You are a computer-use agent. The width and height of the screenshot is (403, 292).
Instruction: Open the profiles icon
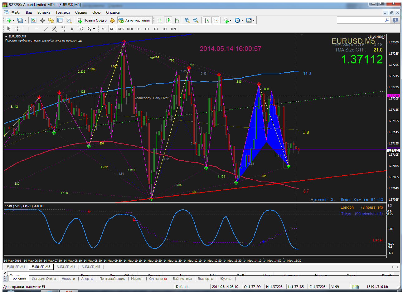20,20
